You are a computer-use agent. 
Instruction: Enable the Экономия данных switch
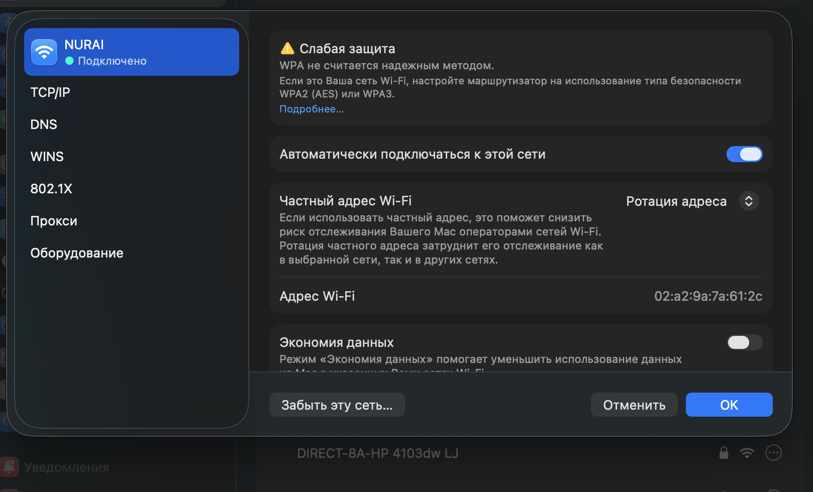click(744, 342)
